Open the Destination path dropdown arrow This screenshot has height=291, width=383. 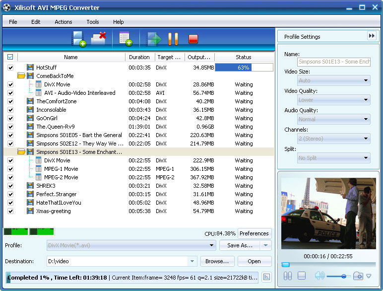click(x=192, y=261)
